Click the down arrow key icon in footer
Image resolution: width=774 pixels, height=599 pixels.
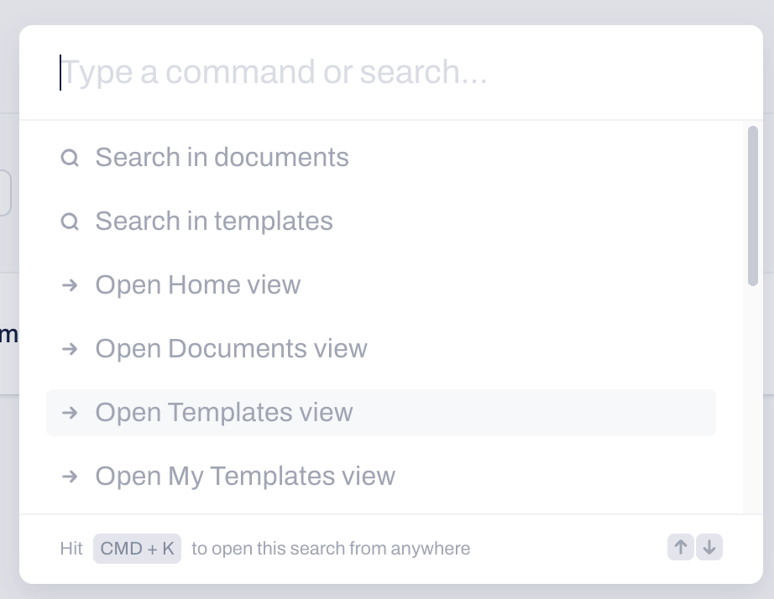point(709,547)
